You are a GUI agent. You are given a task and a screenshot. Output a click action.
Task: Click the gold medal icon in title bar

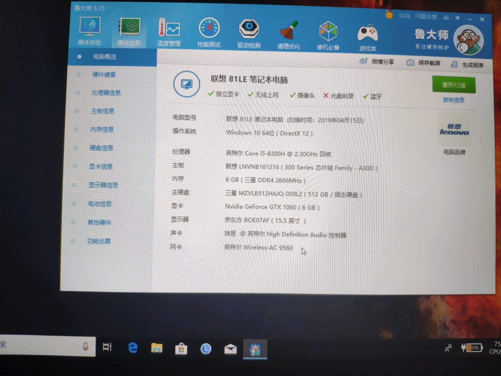389,15
